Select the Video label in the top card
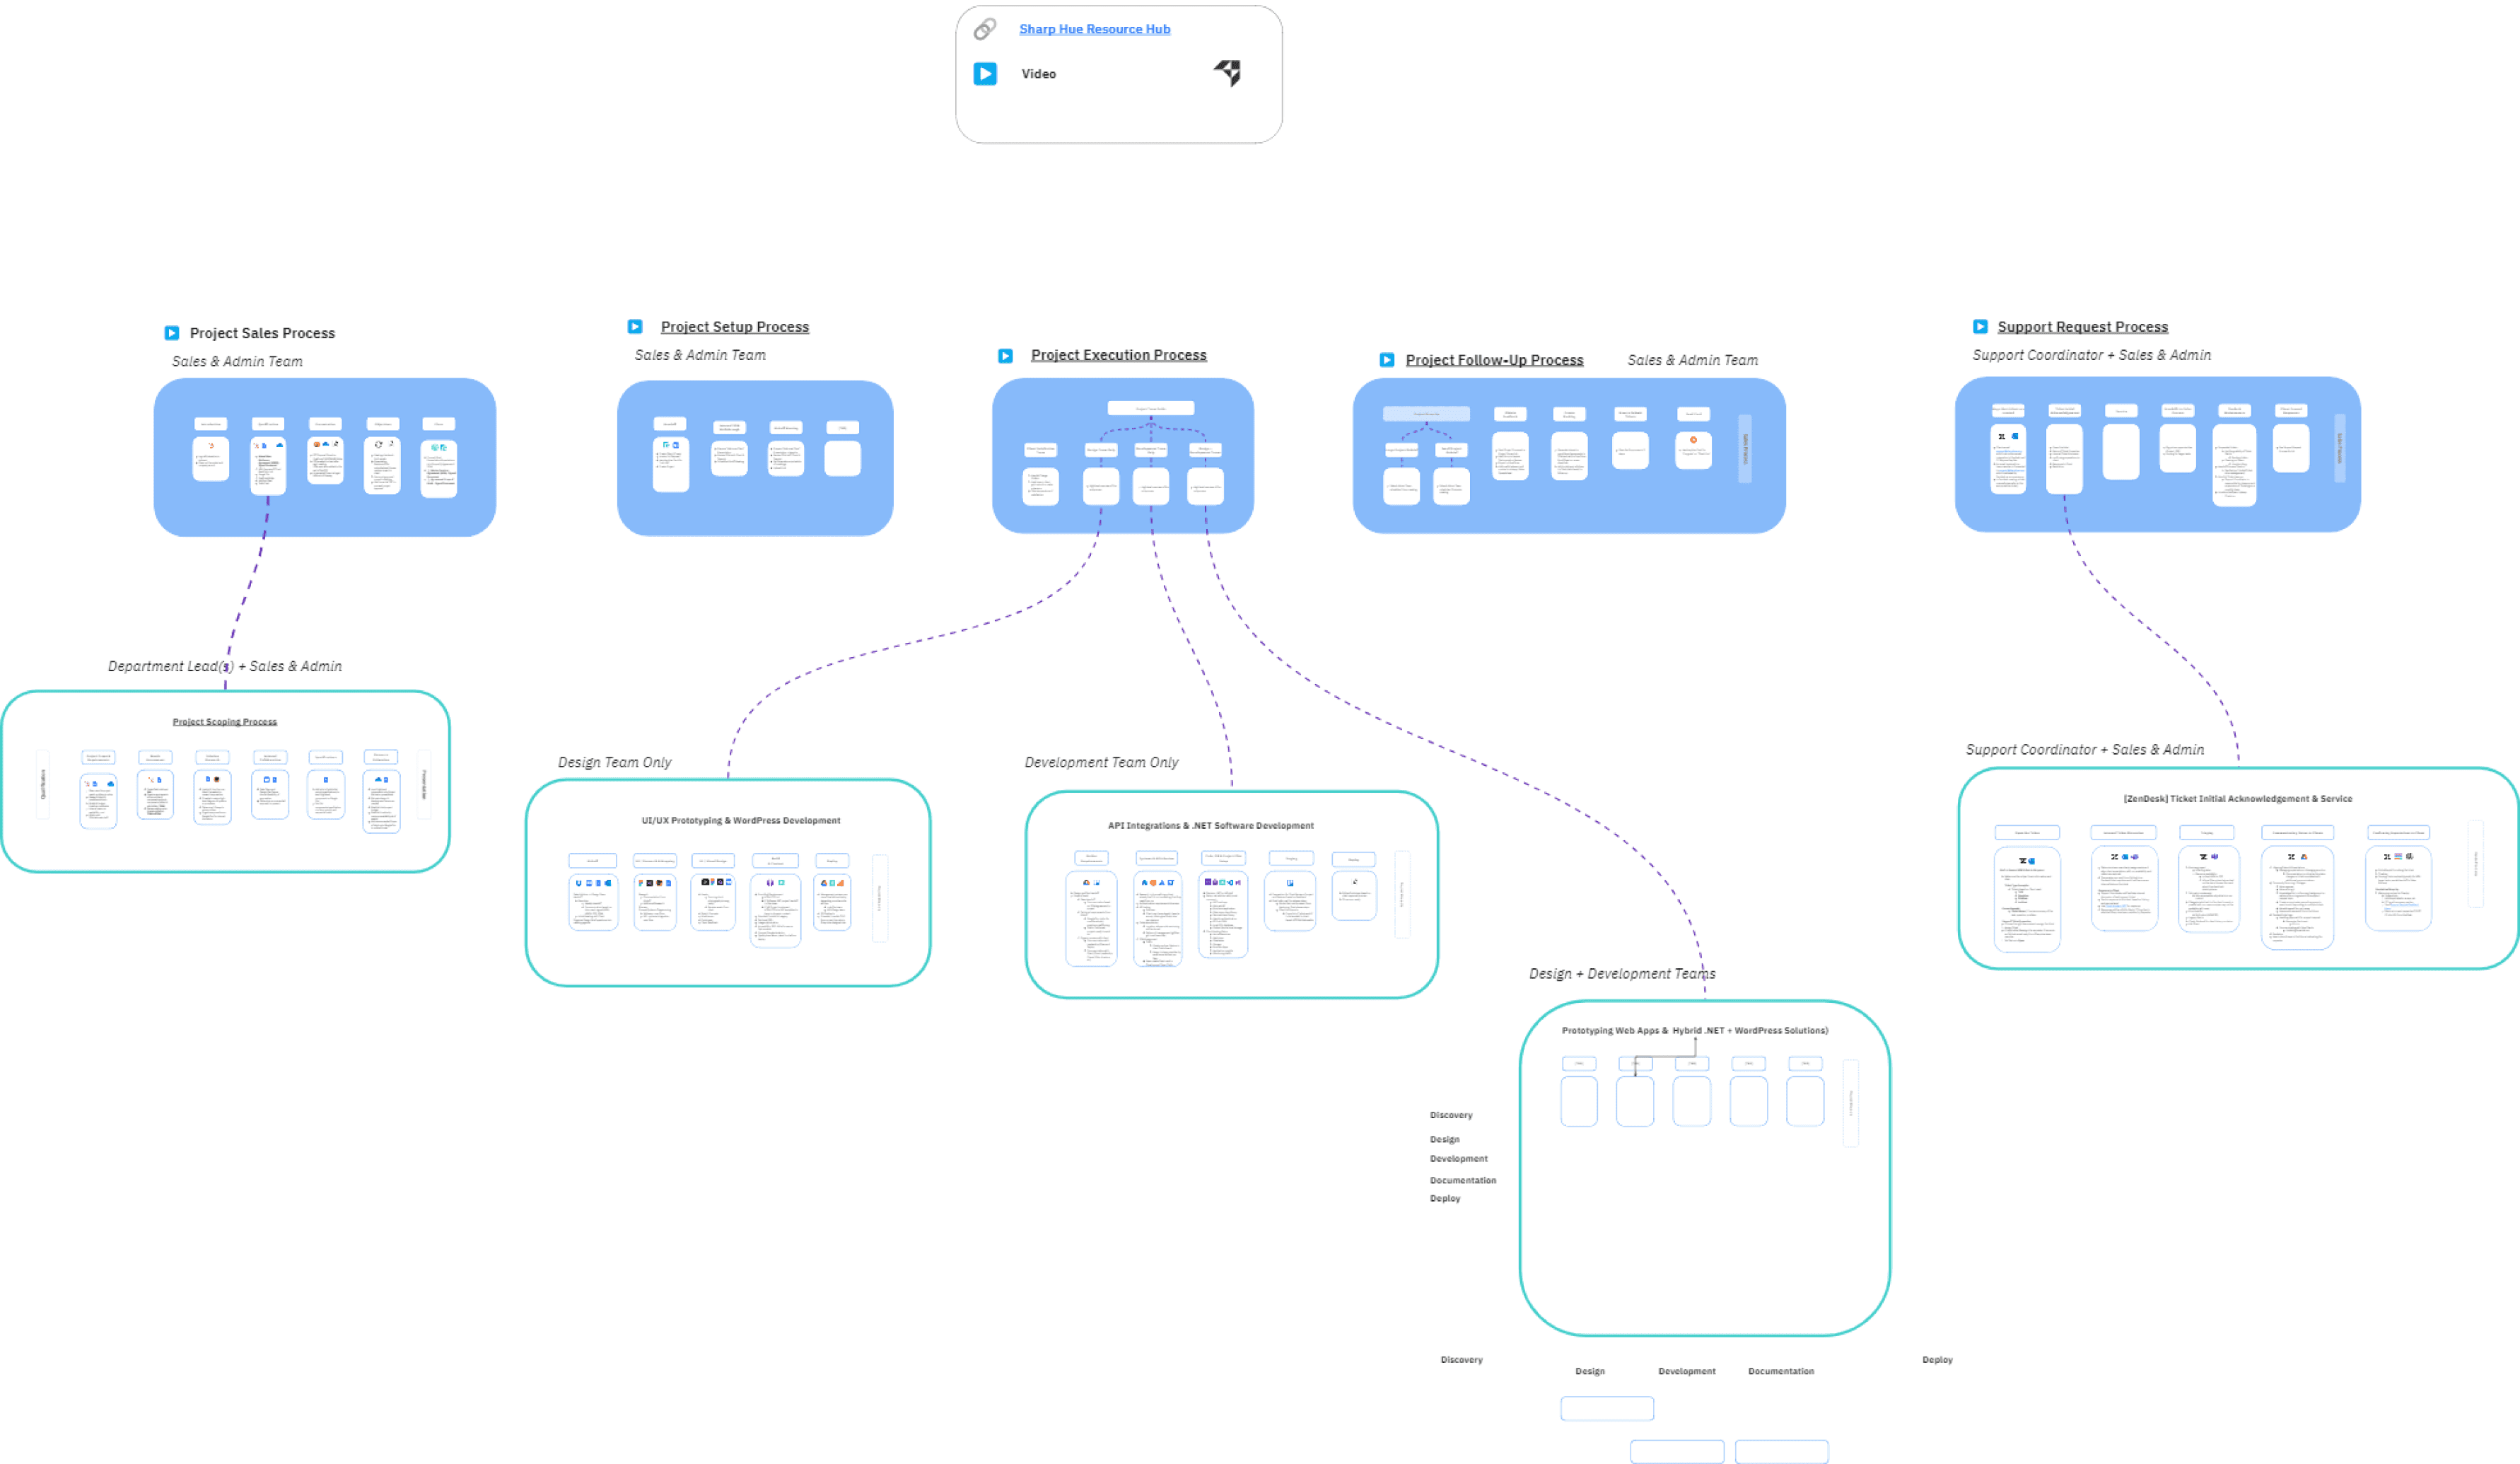The image size is (2520, 1464). pyautogui.click(x=1038, y=74)
